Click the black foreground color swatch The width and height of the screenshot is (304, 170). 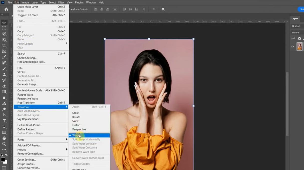tap(3, 160)
